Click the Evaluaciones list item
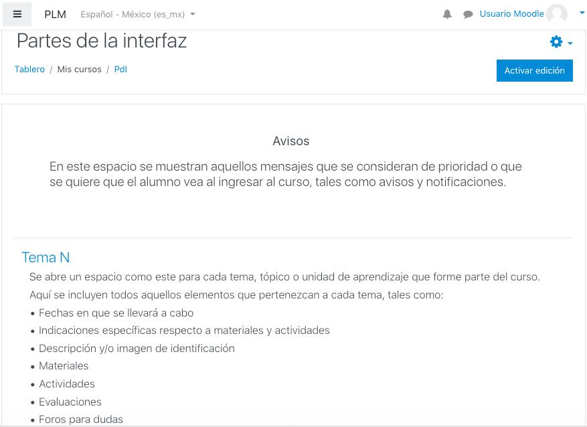Screen dimensions: 587x427 point(70,402)
